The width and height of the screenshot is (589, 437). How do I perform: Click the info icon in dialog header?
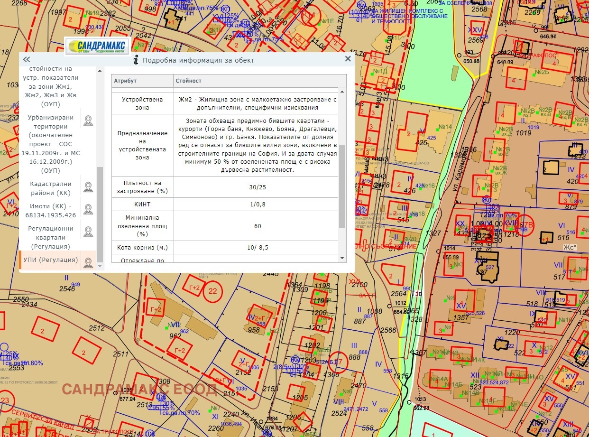tap(136, 60)
